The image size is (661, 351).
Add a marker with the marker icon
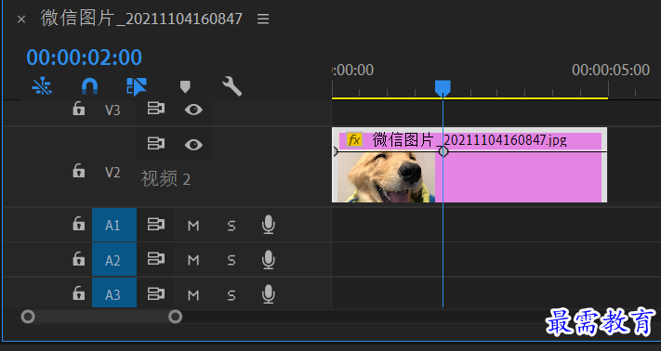click(x=185, y=86)
